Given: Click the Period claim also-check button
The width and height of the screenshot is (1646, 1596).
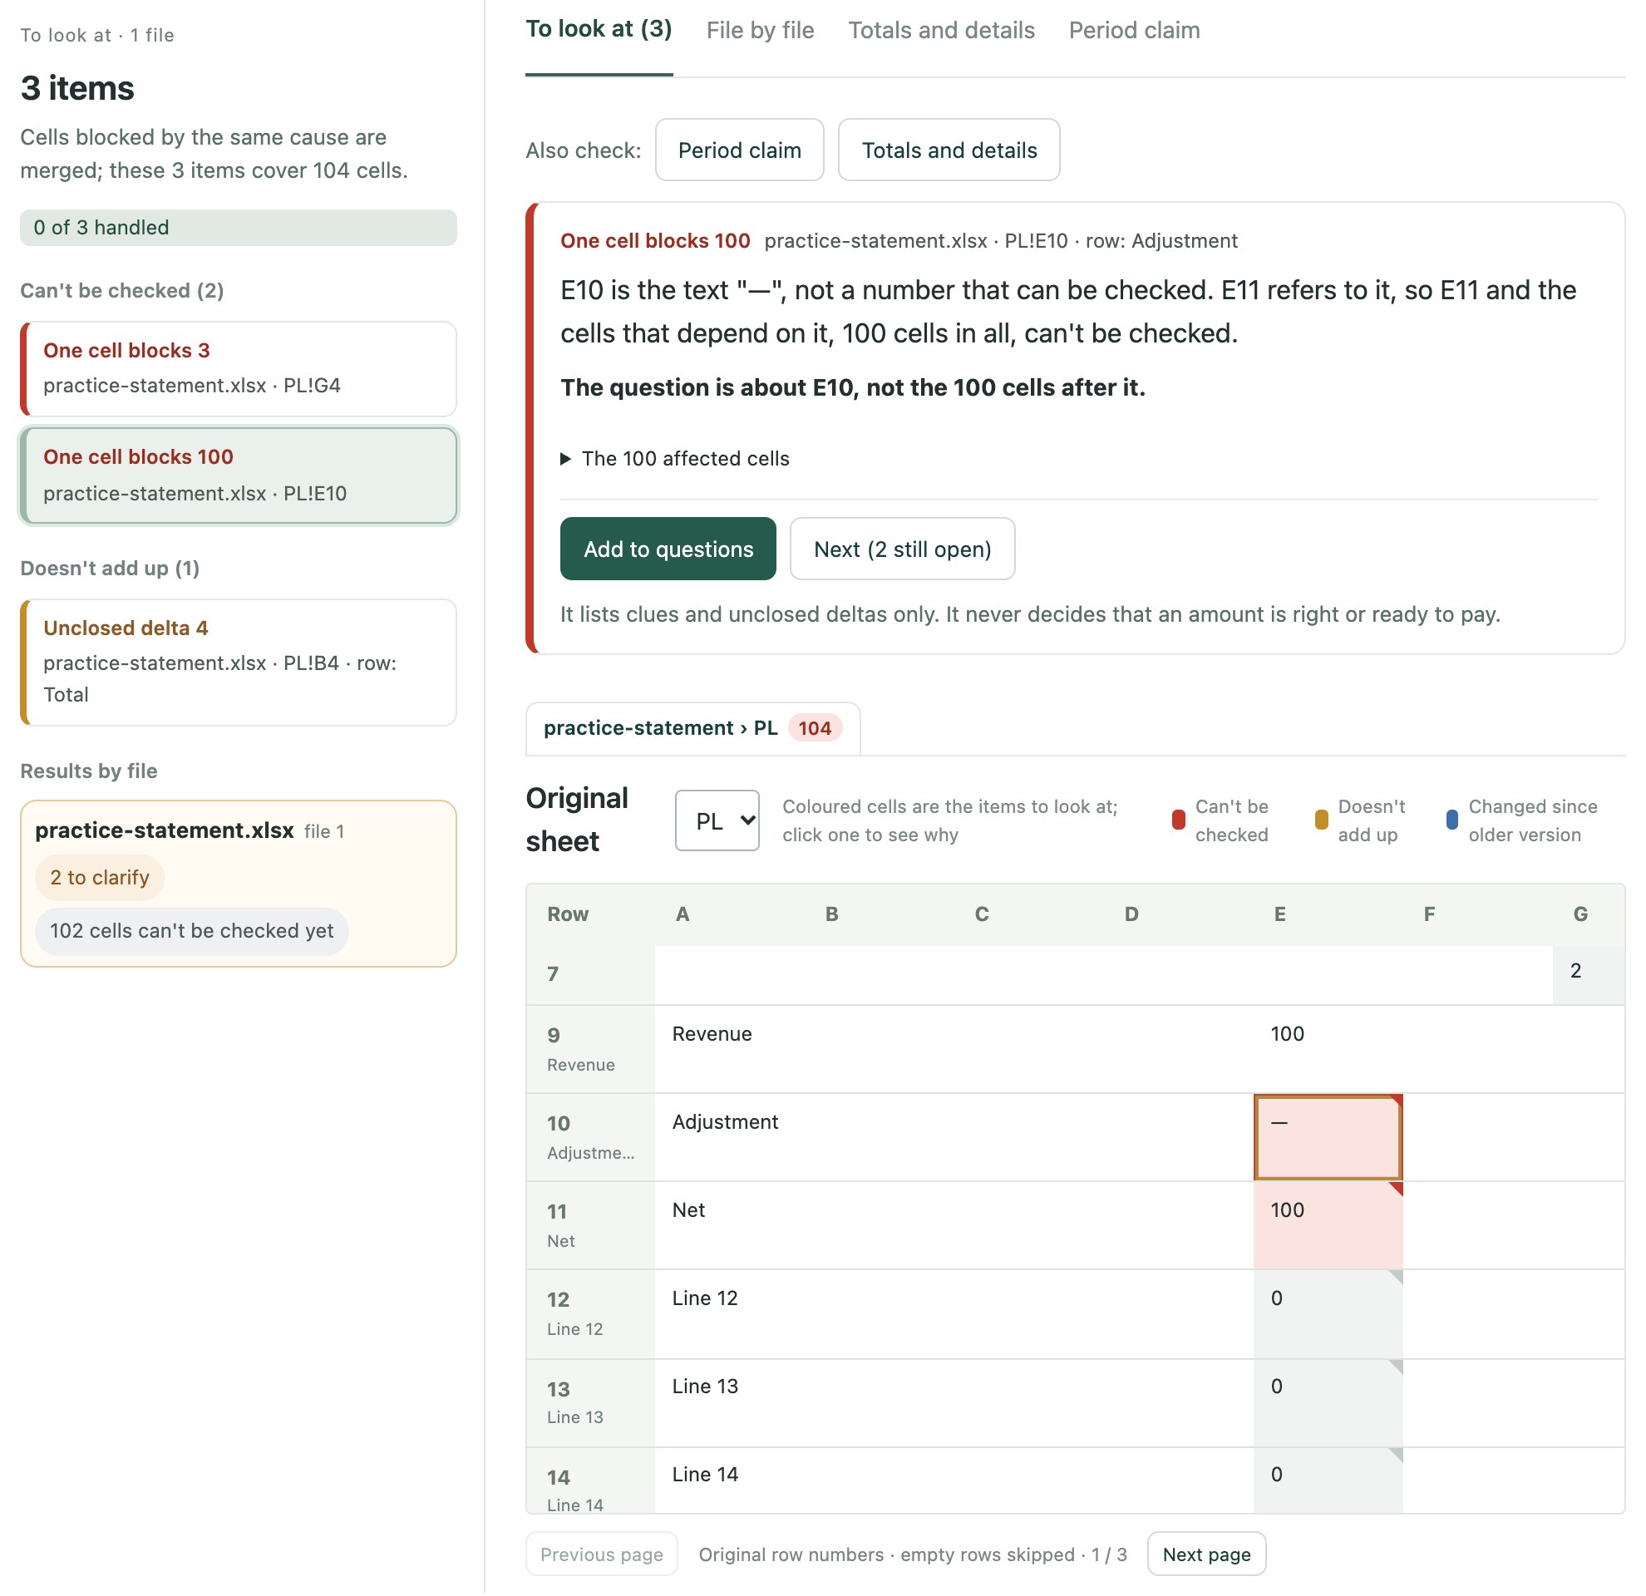Looking at the screenshot, I should (741, 150).
